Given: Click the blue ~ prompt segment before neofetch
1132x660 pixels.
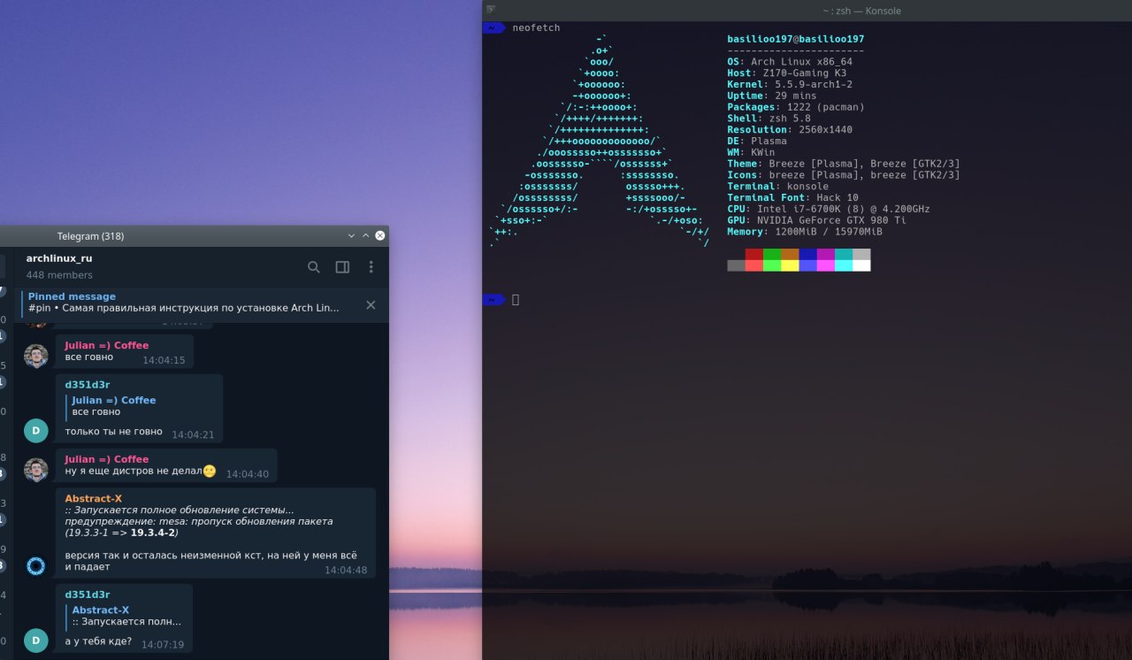Looking at the screenshot, I should coord(494,28).
